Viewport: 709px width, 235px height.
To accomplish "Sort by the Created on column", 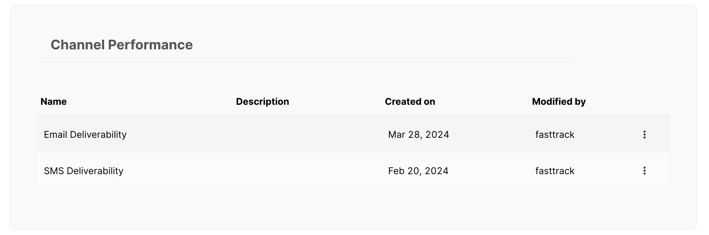I will click(410, 101).
